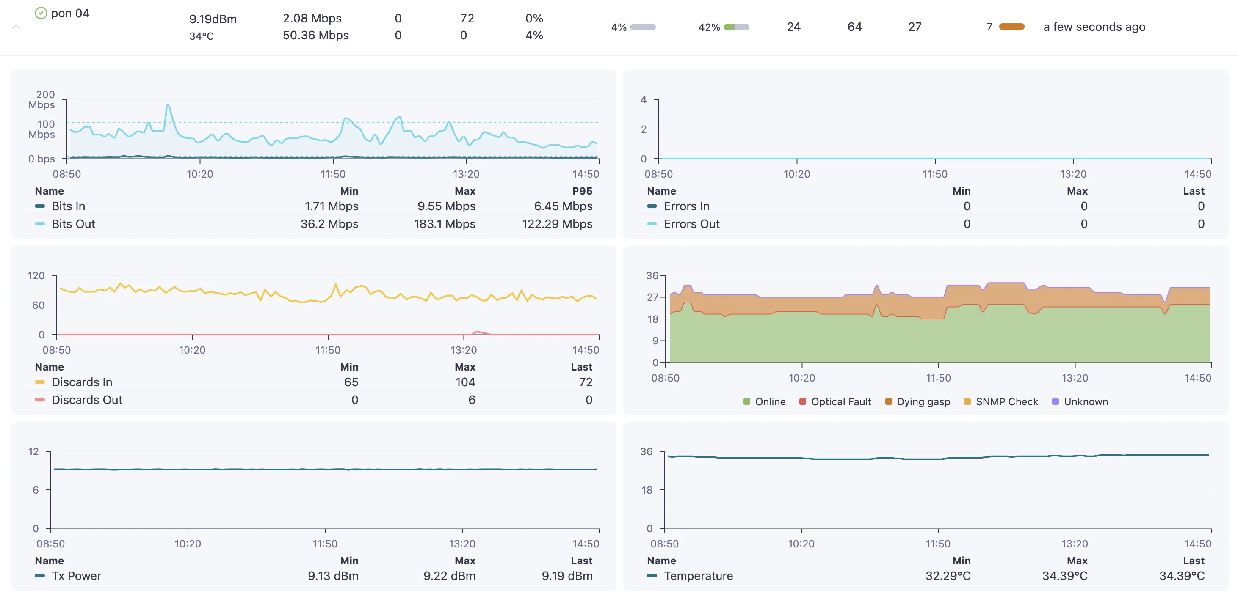This screenshot has width=1238, height=599.
Task: Toggle the SNMP Check legend entry
Action: pos(1000,401)
